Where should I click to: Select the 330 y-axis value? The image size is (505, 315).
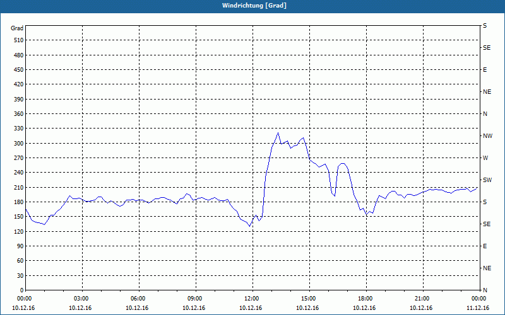click(x=19, y=129)
